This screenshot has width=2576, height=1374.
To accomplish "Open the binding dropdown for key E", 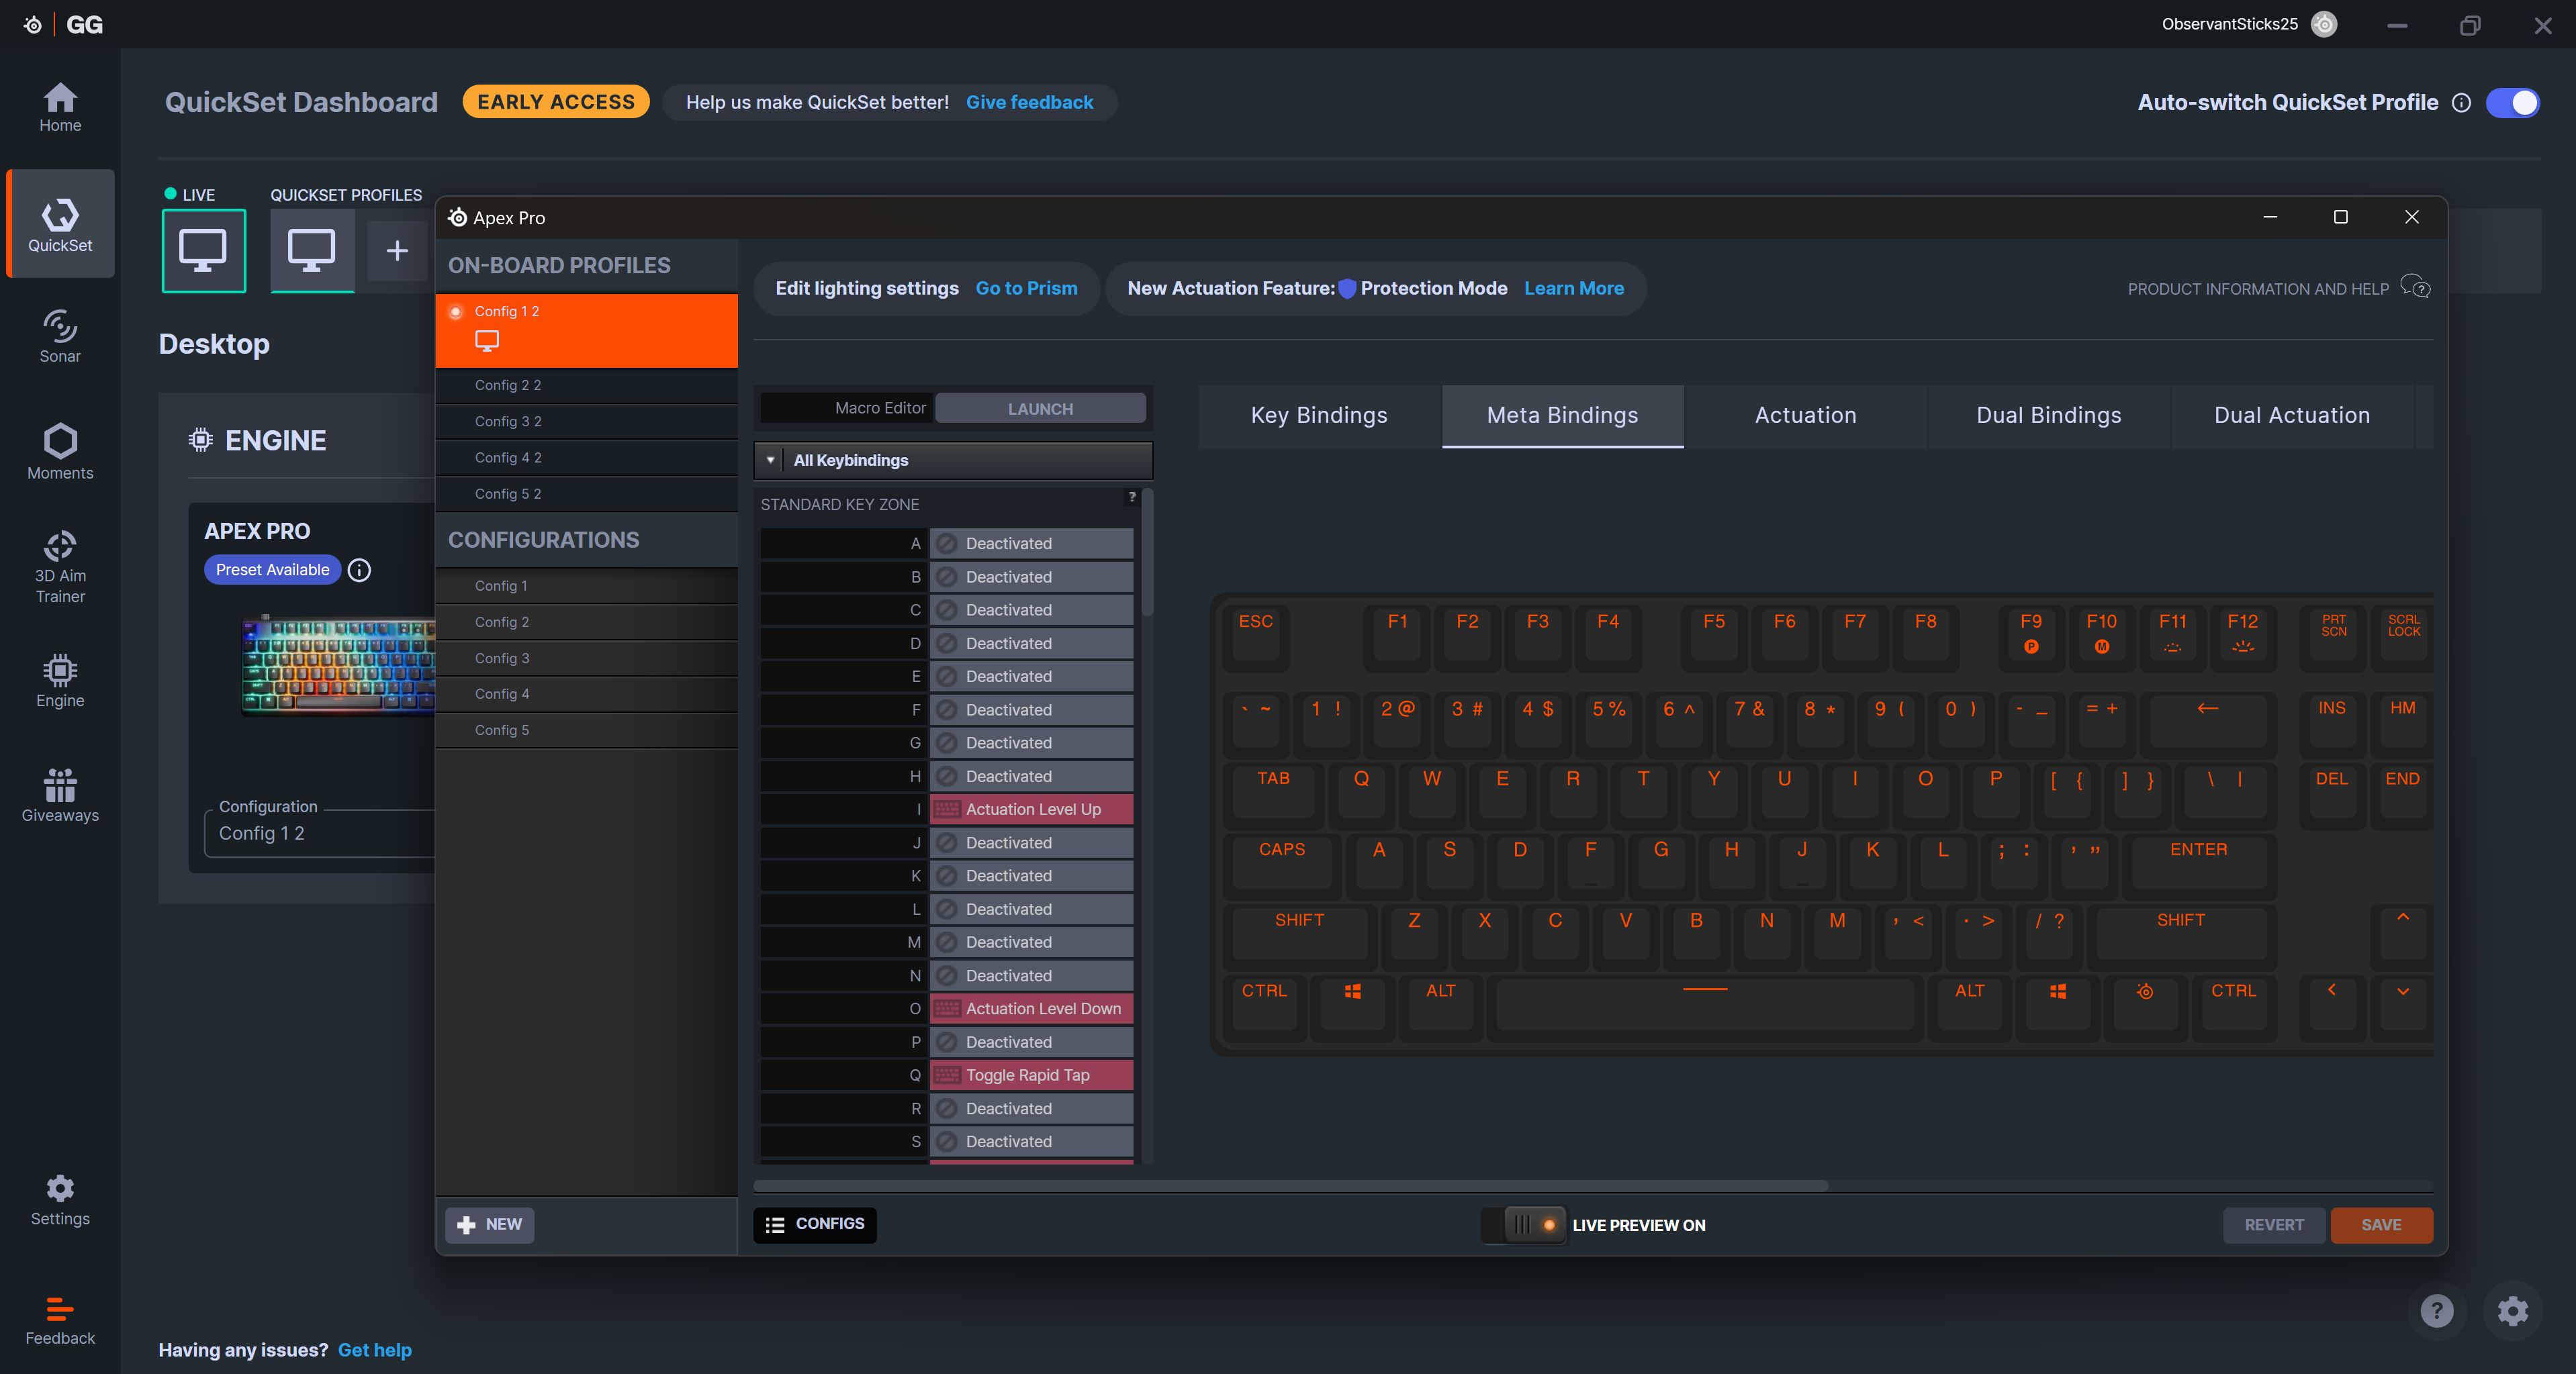I will [x=1031, y=677].
